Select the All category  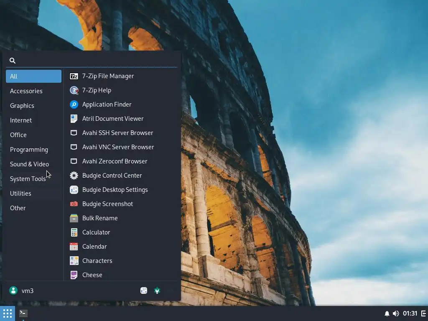pyautogui.click(x=33, y=76)
